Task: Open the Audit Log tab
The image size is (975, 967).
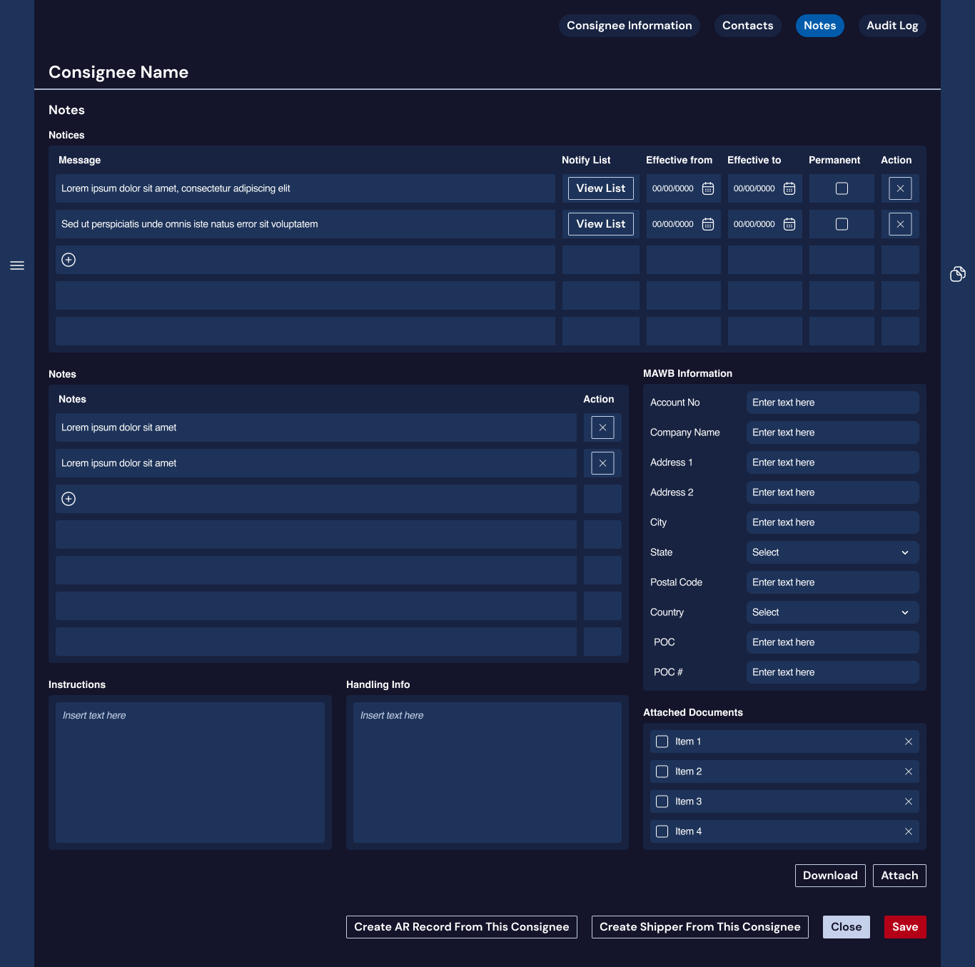Action: click(892, 26)
